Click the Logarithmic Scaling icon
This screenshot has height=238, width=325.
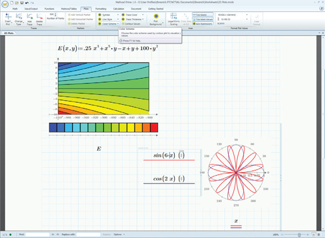click(174, 19)
